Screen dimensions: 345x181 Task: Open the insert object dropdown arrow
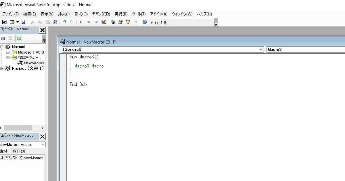(18, 22)
